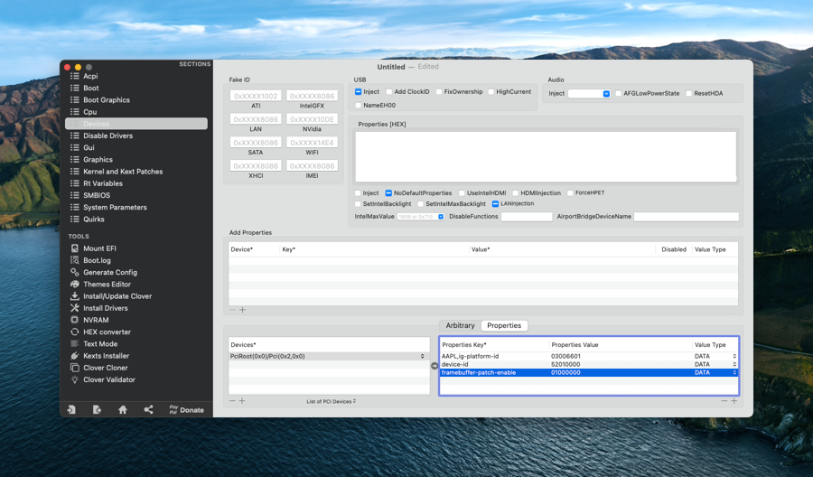
Task: Run the Clover Validator tool
Action: (108, 380)
